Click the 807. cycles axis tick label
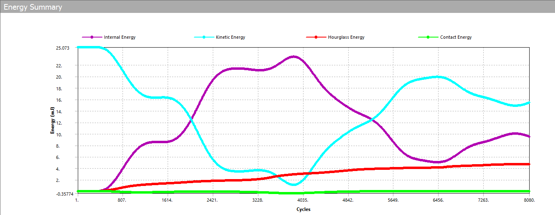Screen dimensions: 555x215 pyautogui.click(x=122, y=200)
